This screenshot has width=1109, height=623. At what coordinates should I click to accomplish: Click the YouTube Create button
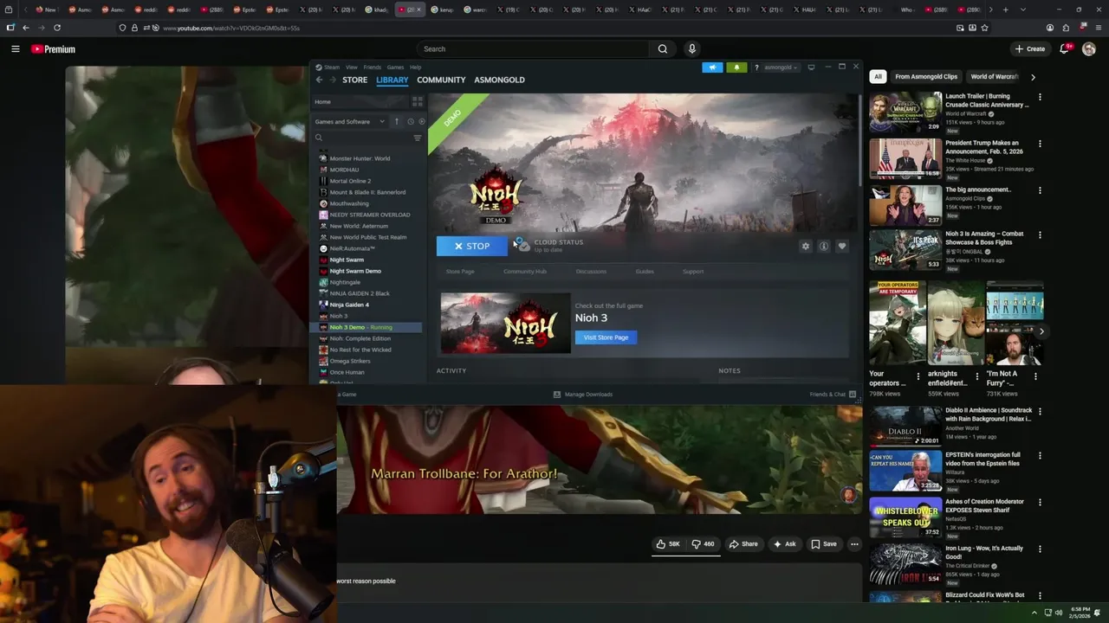click(1030, 49)
